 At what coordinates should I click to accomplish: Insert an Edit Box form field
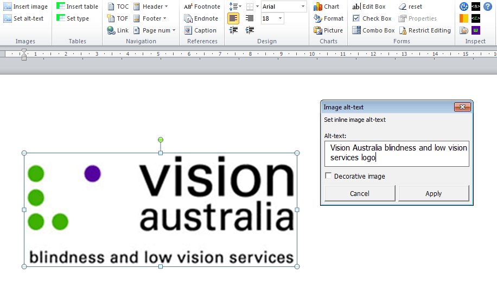point(368,6)
